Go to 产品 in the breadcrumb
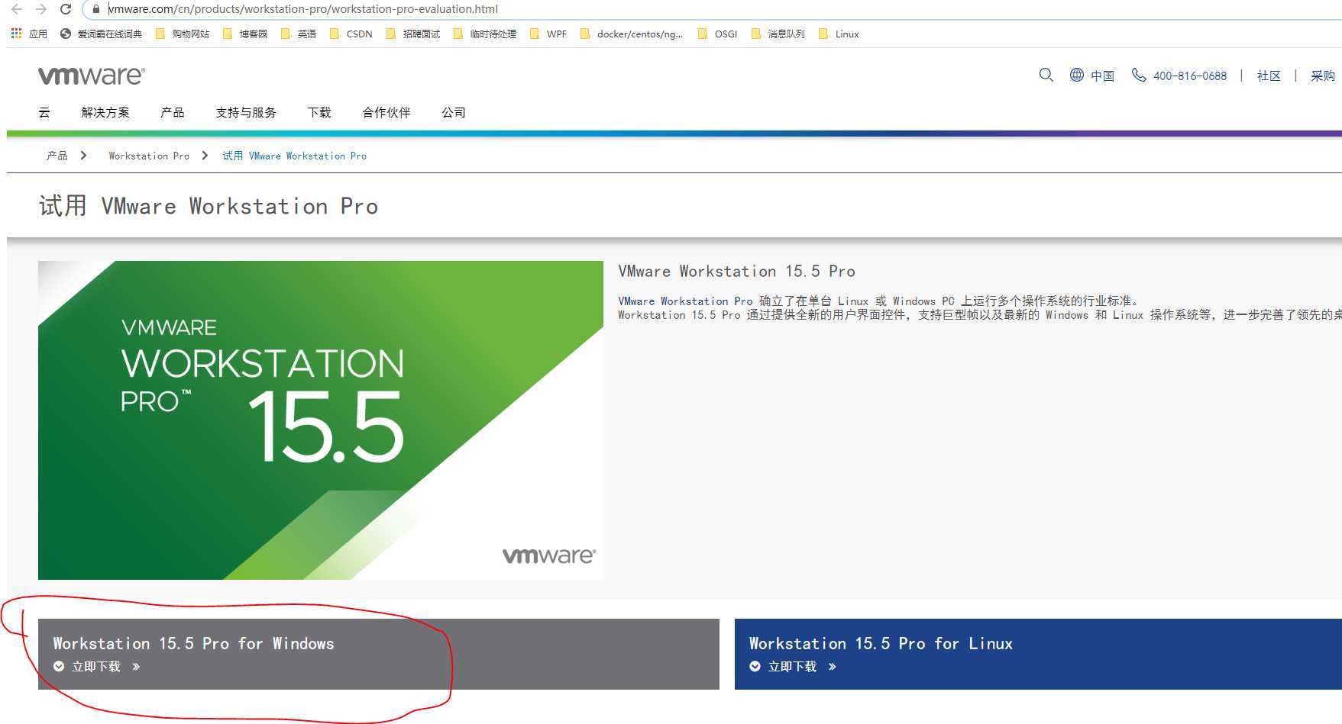This screenshot has width=1342, height=724. tap(57, 156)
